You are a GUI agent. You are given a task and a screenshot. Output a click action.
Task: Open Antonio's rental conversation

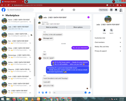17,35
